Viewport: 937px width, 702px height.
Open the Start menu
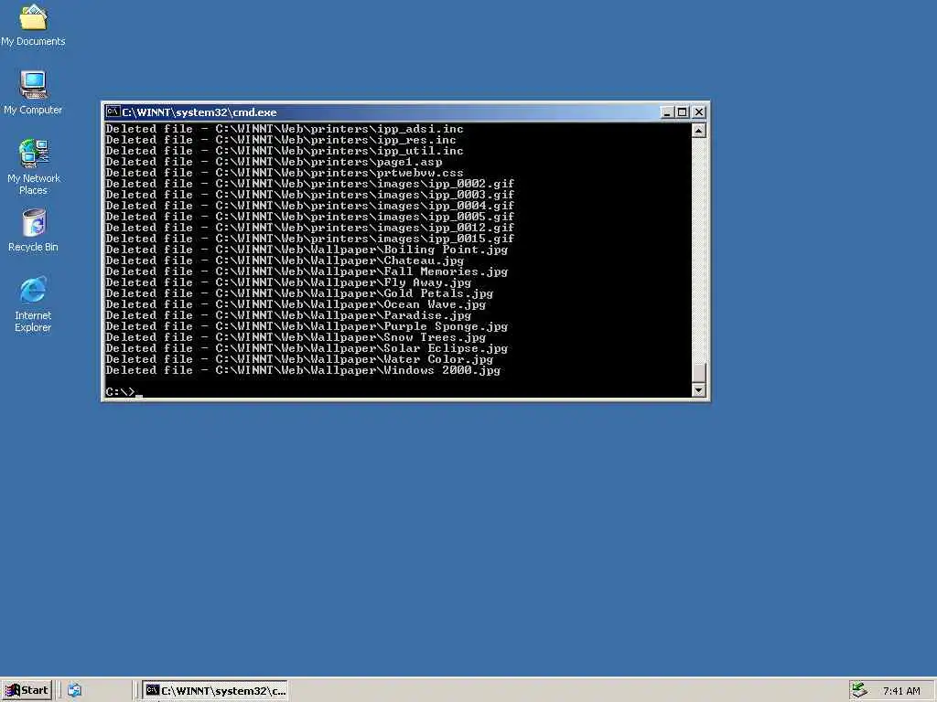tap(27, 690)
